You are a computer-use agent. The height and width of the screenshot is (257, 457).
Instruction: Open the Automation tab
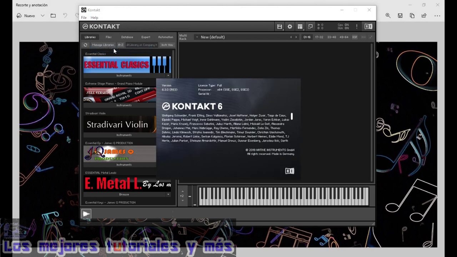coord(166,37)
